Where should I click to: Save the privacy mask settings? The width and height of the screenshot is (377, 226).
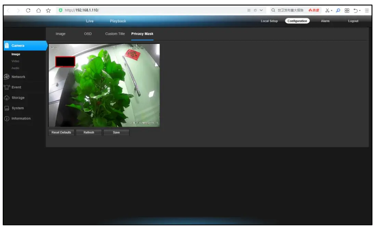pyautogui.click(x=116, y=133)
